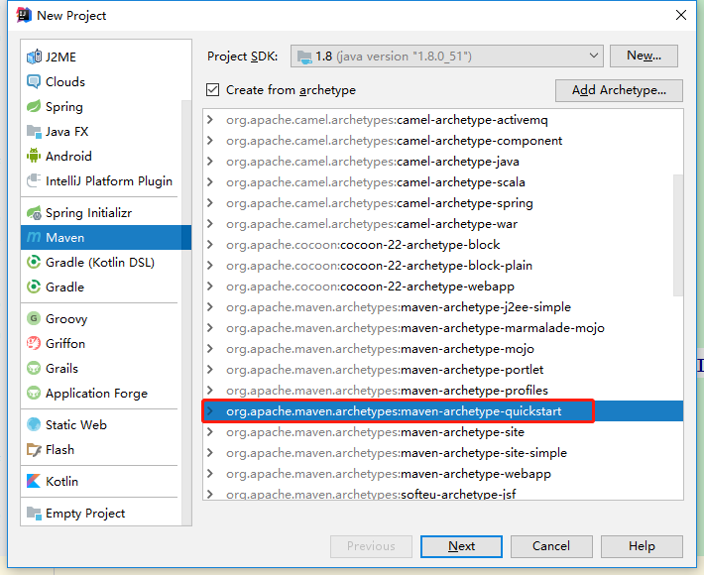The image size is (704, 575).
Task: Click the Add Archetype... button
Action: (x=619, y=90)
